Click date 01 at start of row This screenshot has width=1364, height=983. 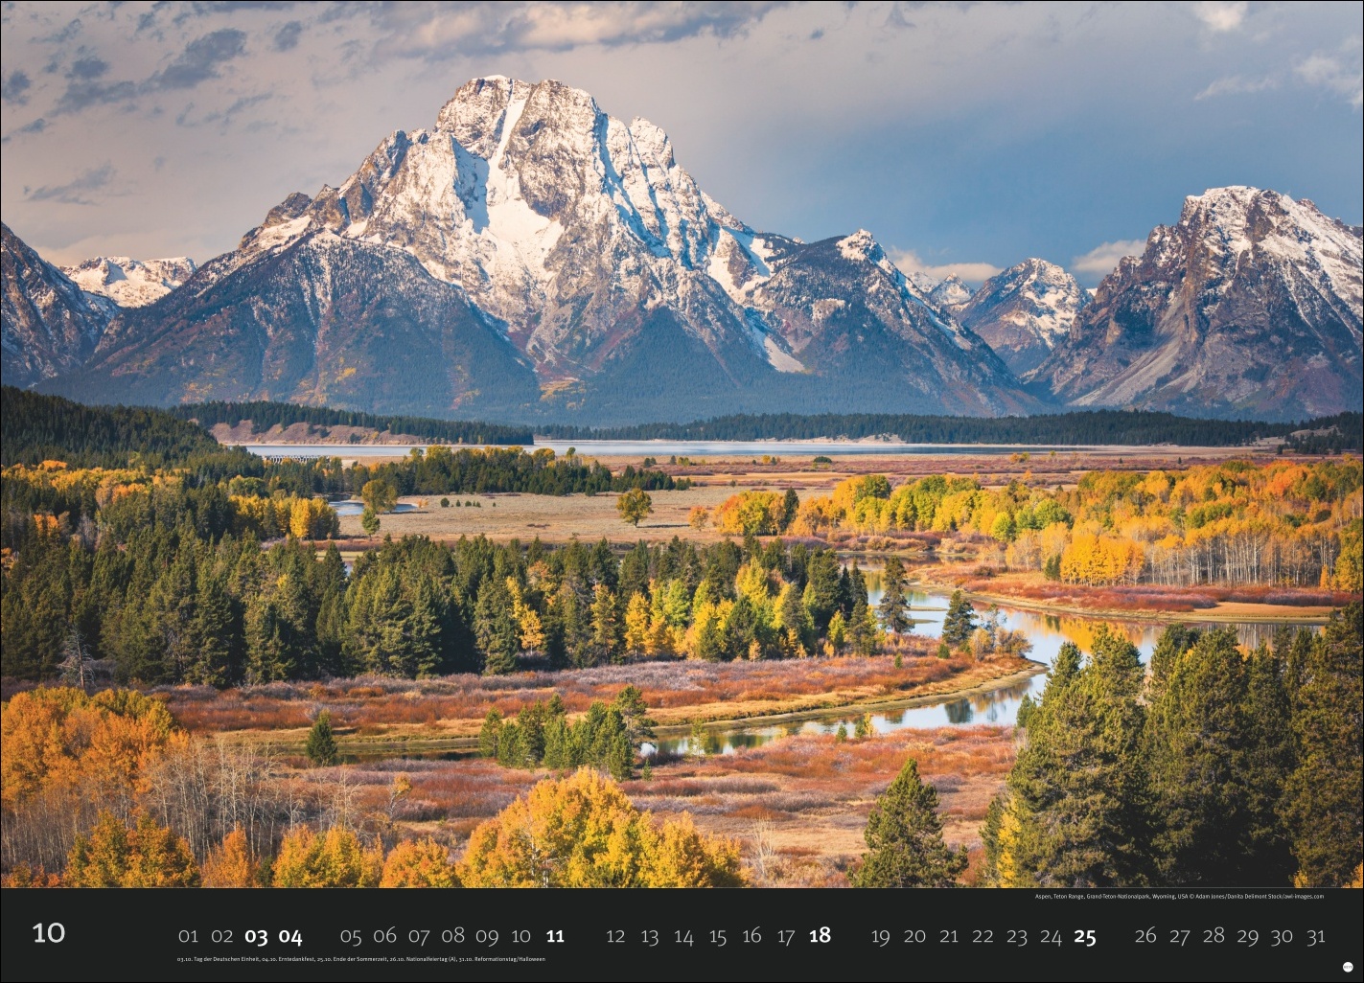tap(188, 936)
